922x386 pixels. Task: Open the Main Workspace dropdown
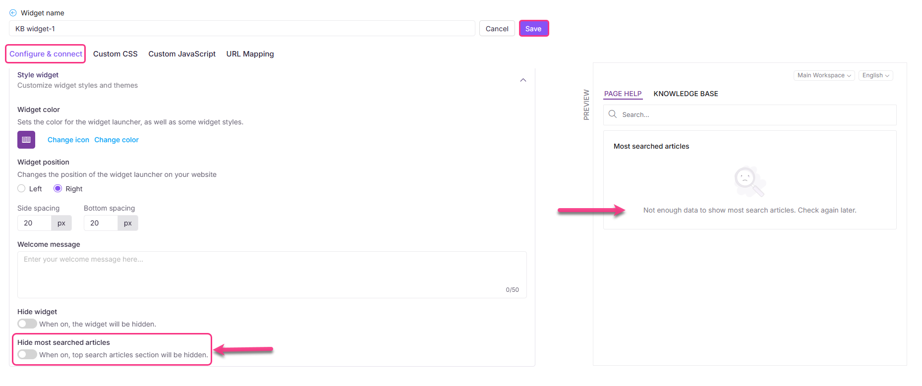pos(824,75)
